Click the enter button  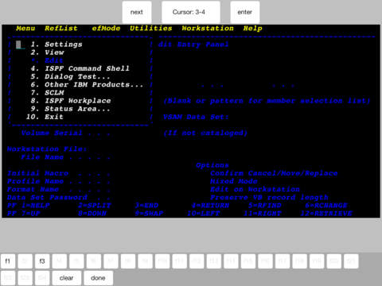tap(244, 12)
